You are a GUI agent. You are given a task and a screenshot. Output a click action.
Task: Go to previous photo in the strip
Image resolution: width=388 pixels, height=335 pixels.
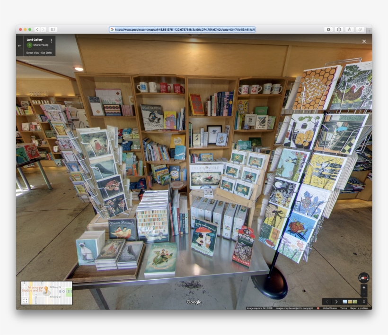327,301
